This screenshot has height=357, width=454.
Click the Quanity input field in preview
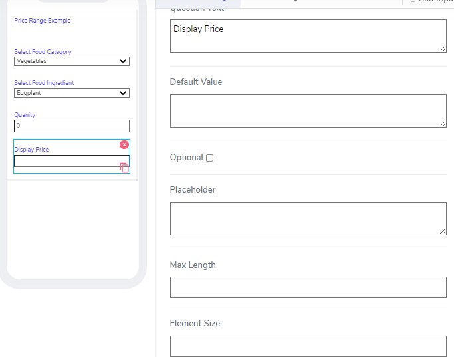pyautogui.click(x=71, y=126)
